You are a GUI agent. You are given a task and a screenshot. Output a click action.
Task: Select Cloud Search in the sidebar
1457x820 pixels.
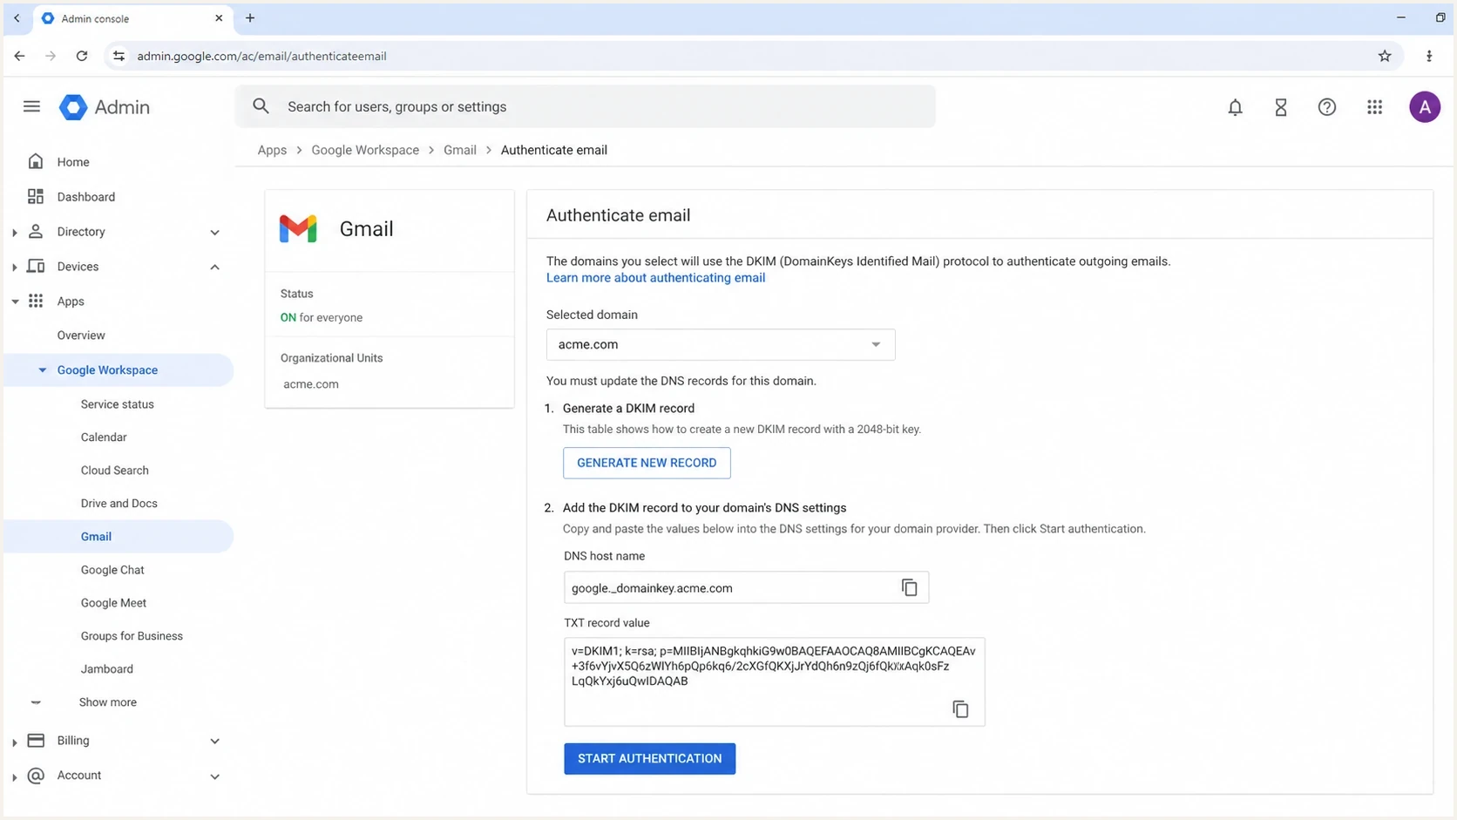pos(115,470)
